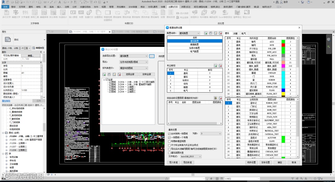Collapse the 图纸 (全部) node in project browser

(x=3, y=133)
